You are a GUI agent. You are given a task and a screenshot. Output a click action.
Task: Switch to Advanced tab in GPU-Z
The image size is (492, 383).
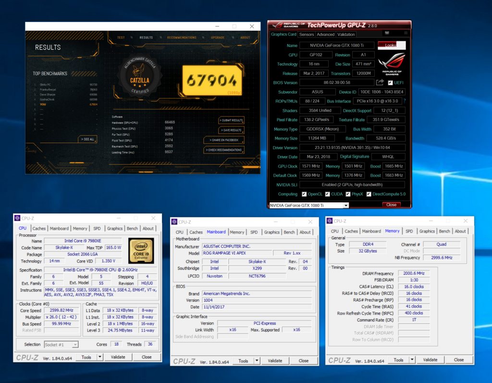[325, 35]
